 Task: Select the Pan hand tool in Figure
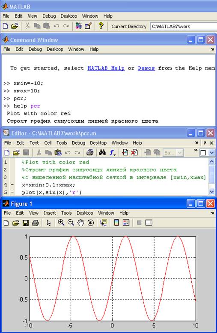click(x=81, y=223)
